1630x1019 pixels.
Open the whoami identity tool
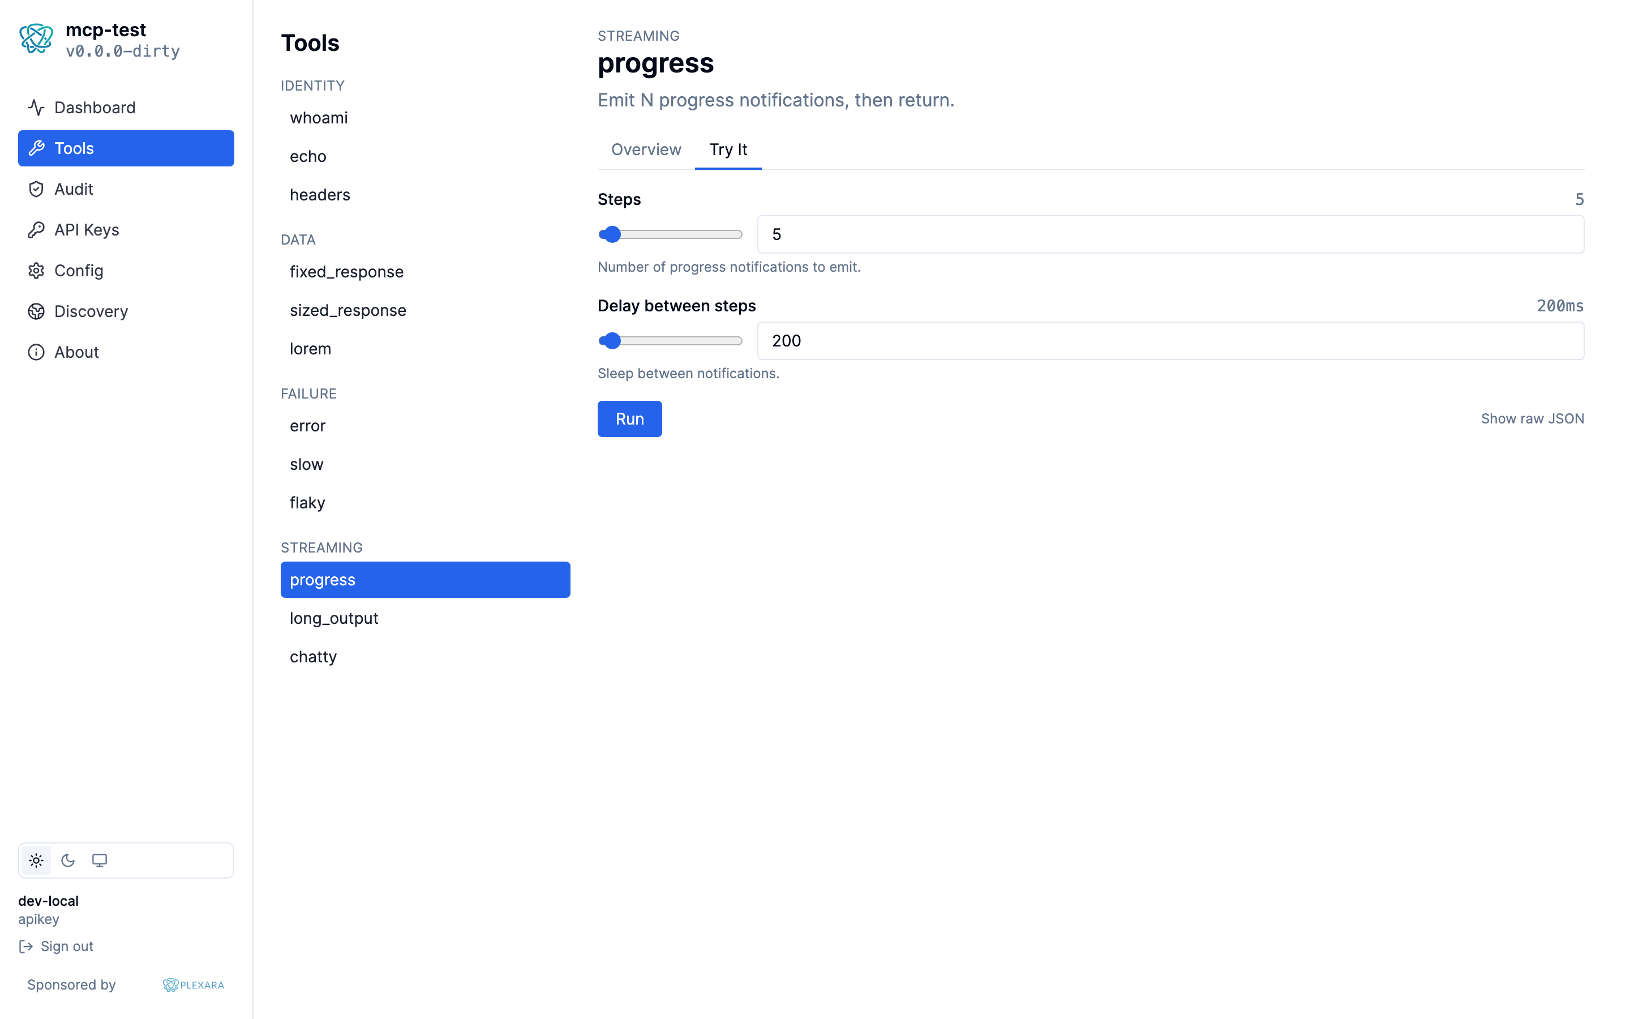[319, 118]
